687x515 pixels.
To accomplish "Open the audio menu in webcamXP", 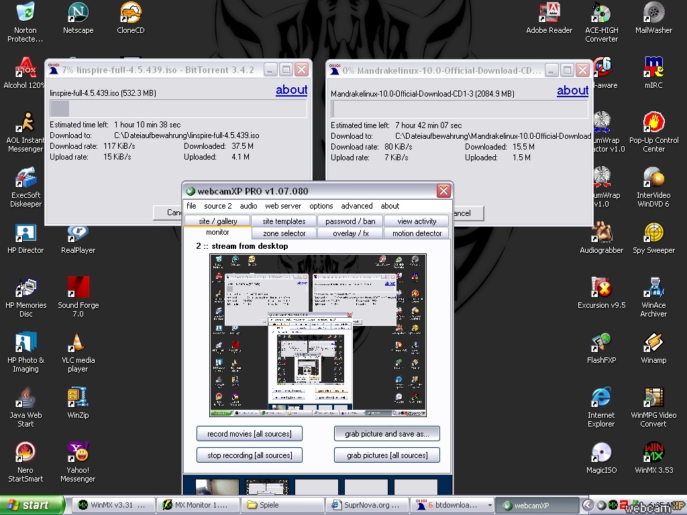I will pyautogui.click(x=248, y=206).
